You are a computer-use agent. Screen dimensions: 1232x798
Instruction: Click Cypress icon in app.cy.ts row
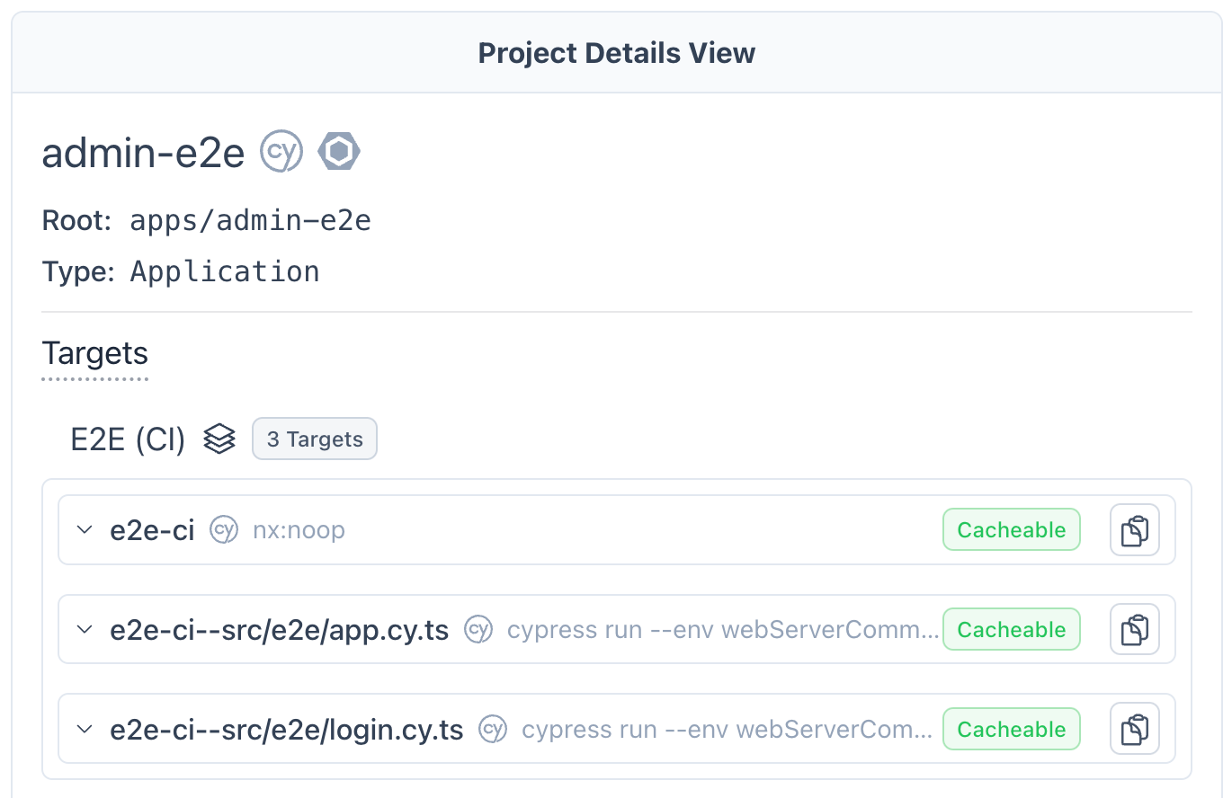[478, 630]
